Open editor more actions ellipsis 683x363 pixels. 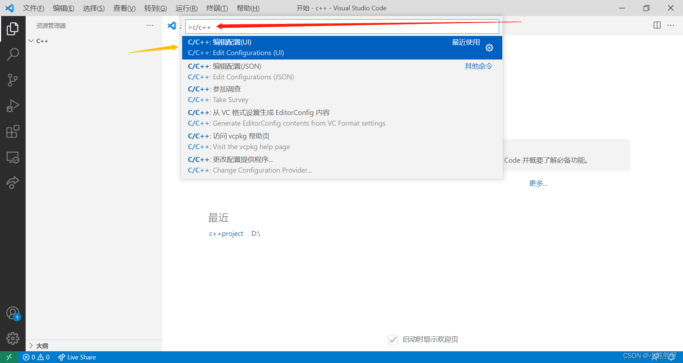tap(671, 25)
